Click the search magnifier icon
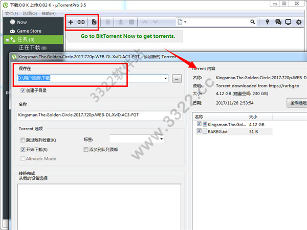The width and height of the screenshot is (307, 230). [x=253, y=22]
